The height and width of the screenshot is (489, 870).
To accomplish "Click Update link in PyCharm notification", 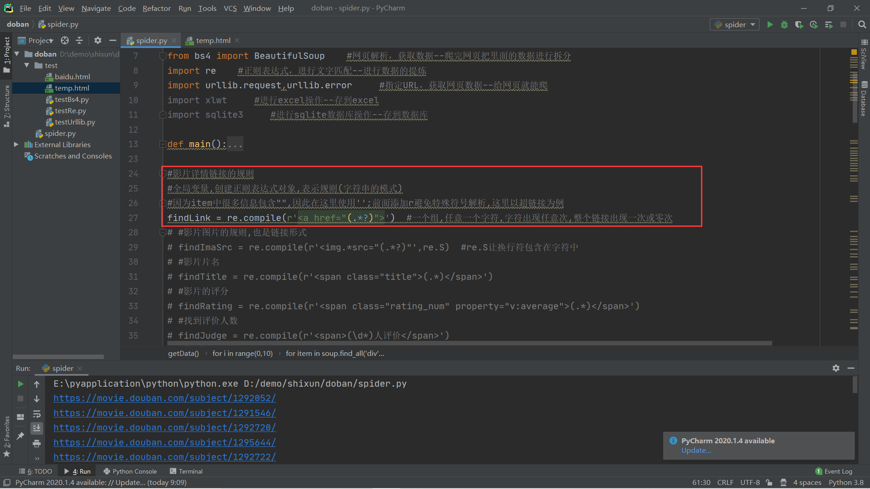I will pyautogui.click(x=696, y=451).
